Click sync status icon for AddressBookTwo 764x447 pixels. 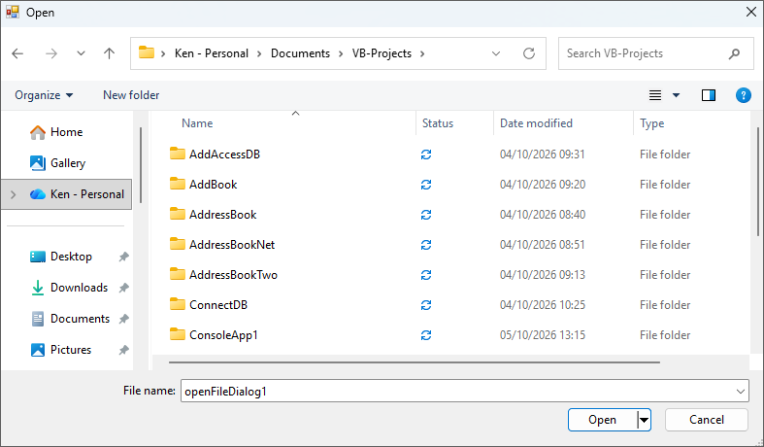click(426, 275)
